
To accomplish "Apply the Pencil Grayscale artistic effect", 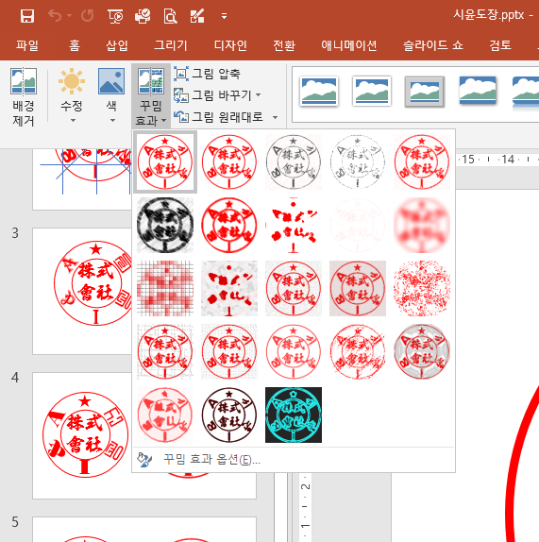I will (294, 161).
